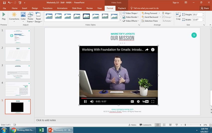Open the Align dropdown menu
This screenshot has height=133, width=212.
click(167, 13)
